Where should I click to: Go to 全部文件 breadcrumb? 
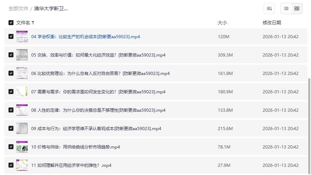pyautogui.click(x=18, y=8)
